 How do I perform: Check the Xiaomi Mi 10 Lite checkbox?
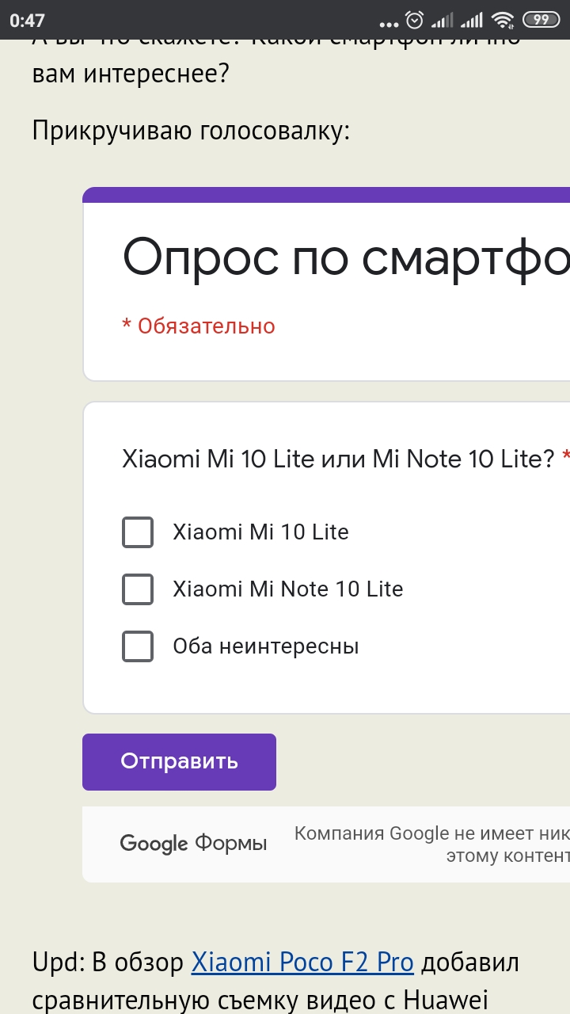coord(138,532)
